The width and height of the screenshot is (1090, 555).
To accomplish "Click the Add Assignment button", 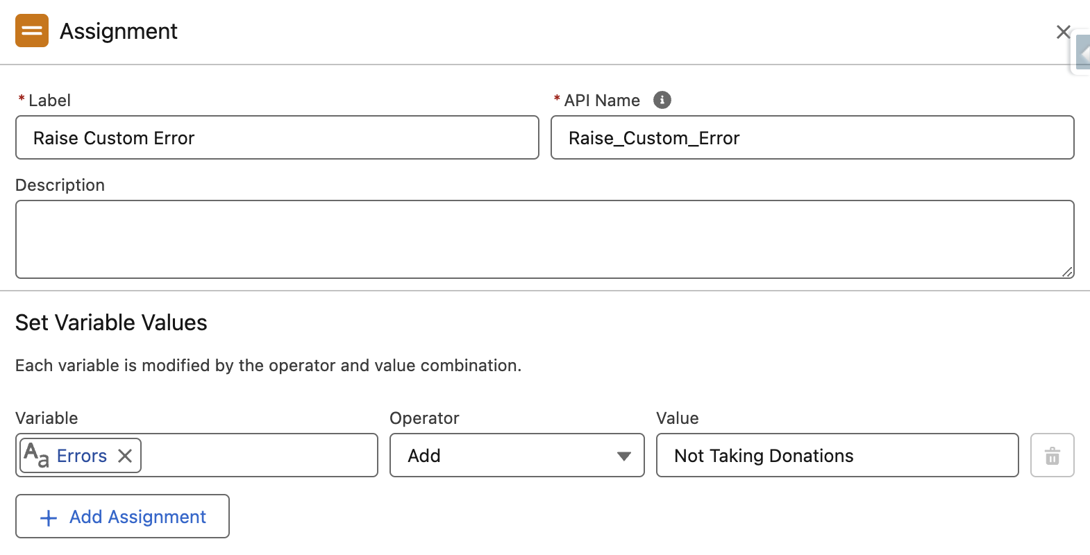I will click(x=123, y=517).
